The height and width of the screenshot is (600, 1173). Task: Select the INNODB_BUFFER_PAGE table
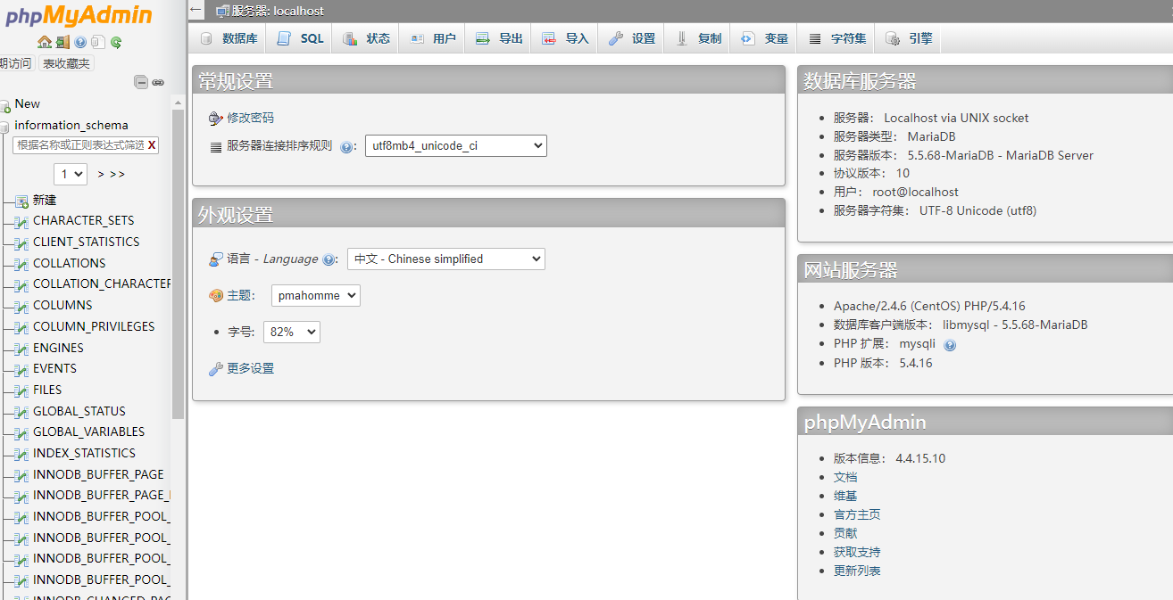[98, 474]
